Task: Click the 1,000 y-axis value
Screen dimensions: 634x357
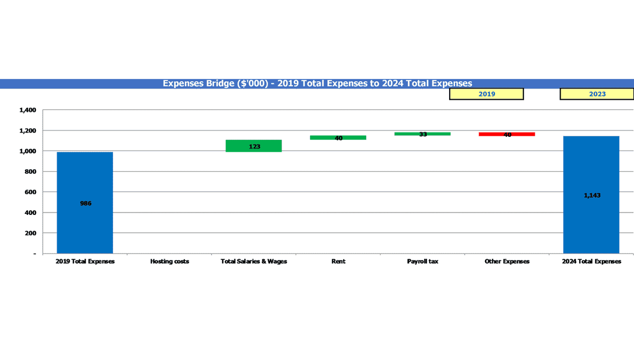Action: [x=27, y=151]
